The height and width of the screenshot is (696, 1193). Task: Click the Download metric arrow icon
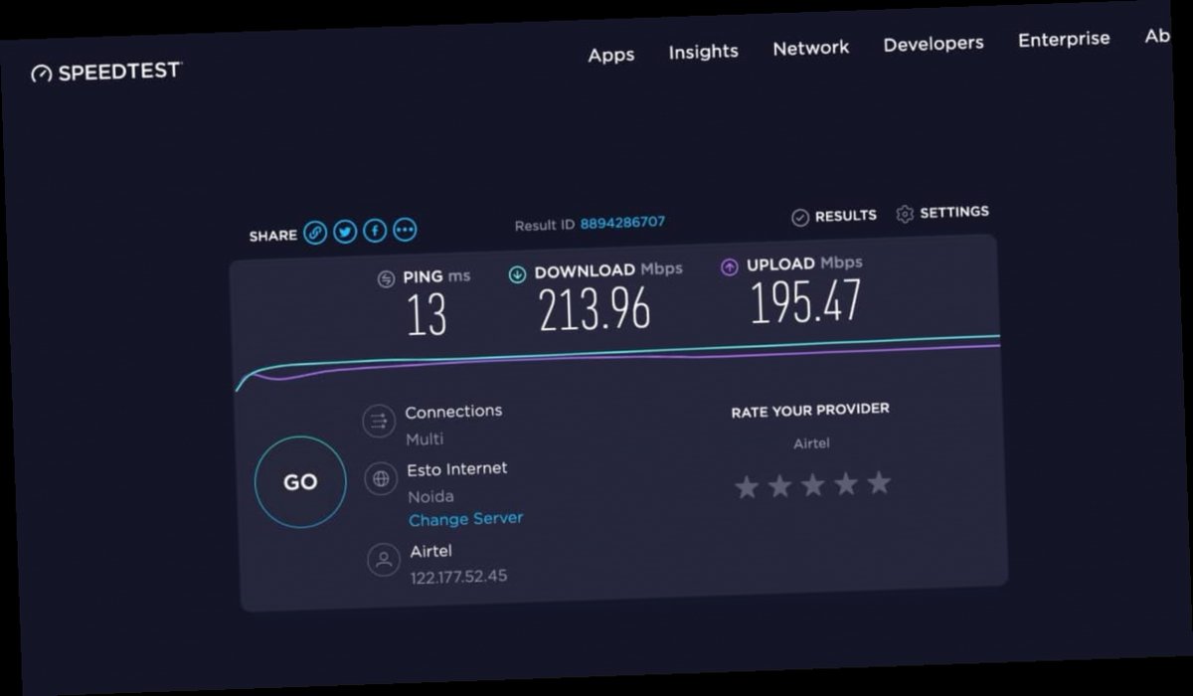click(518, 270)
